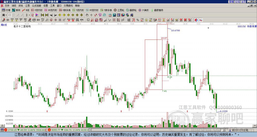This screenshot has height=137, width=257.
Task: Open the 公式选股 menu
Action: click(37, 6)
